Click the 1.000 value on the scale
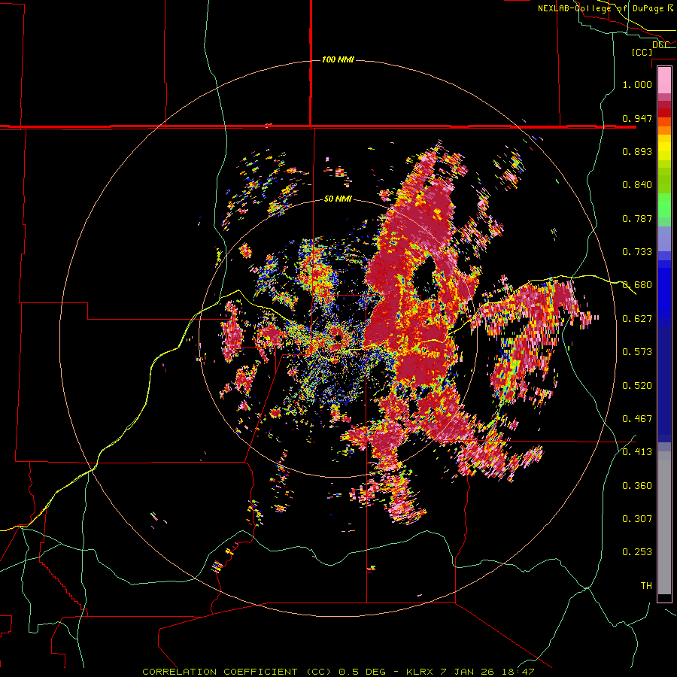 637,84
